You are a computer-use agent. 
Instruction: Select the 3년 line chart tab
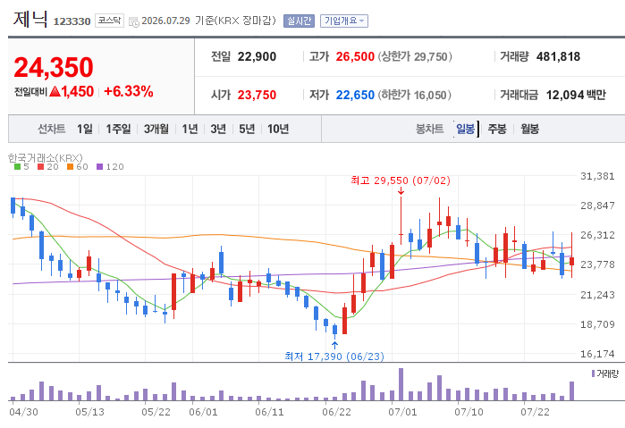pyautogui.click(x=218, y=129)
